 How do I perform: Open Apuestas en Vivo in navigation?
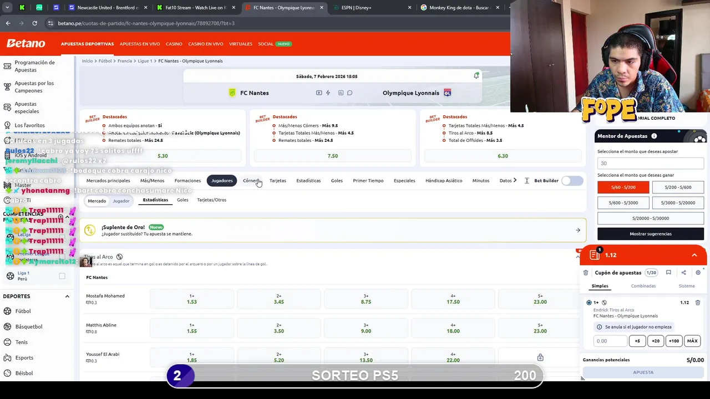point(140,44)
